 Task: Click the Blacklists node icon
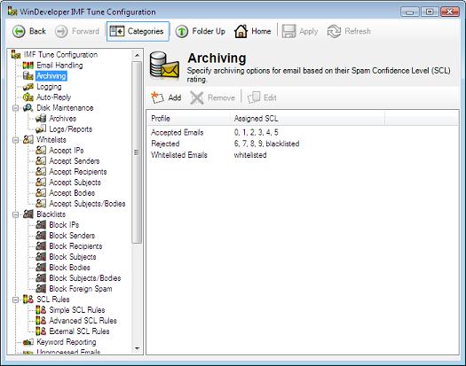28,214
